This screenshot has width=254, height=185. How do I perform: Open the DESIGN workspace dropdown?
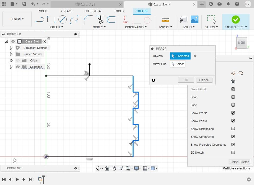coord(17,19)
